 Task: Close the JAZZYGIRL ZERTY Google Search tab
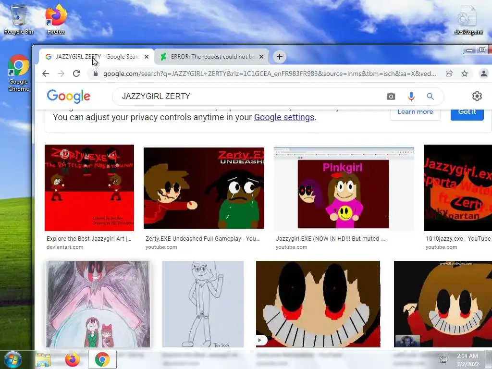(147, 57)
